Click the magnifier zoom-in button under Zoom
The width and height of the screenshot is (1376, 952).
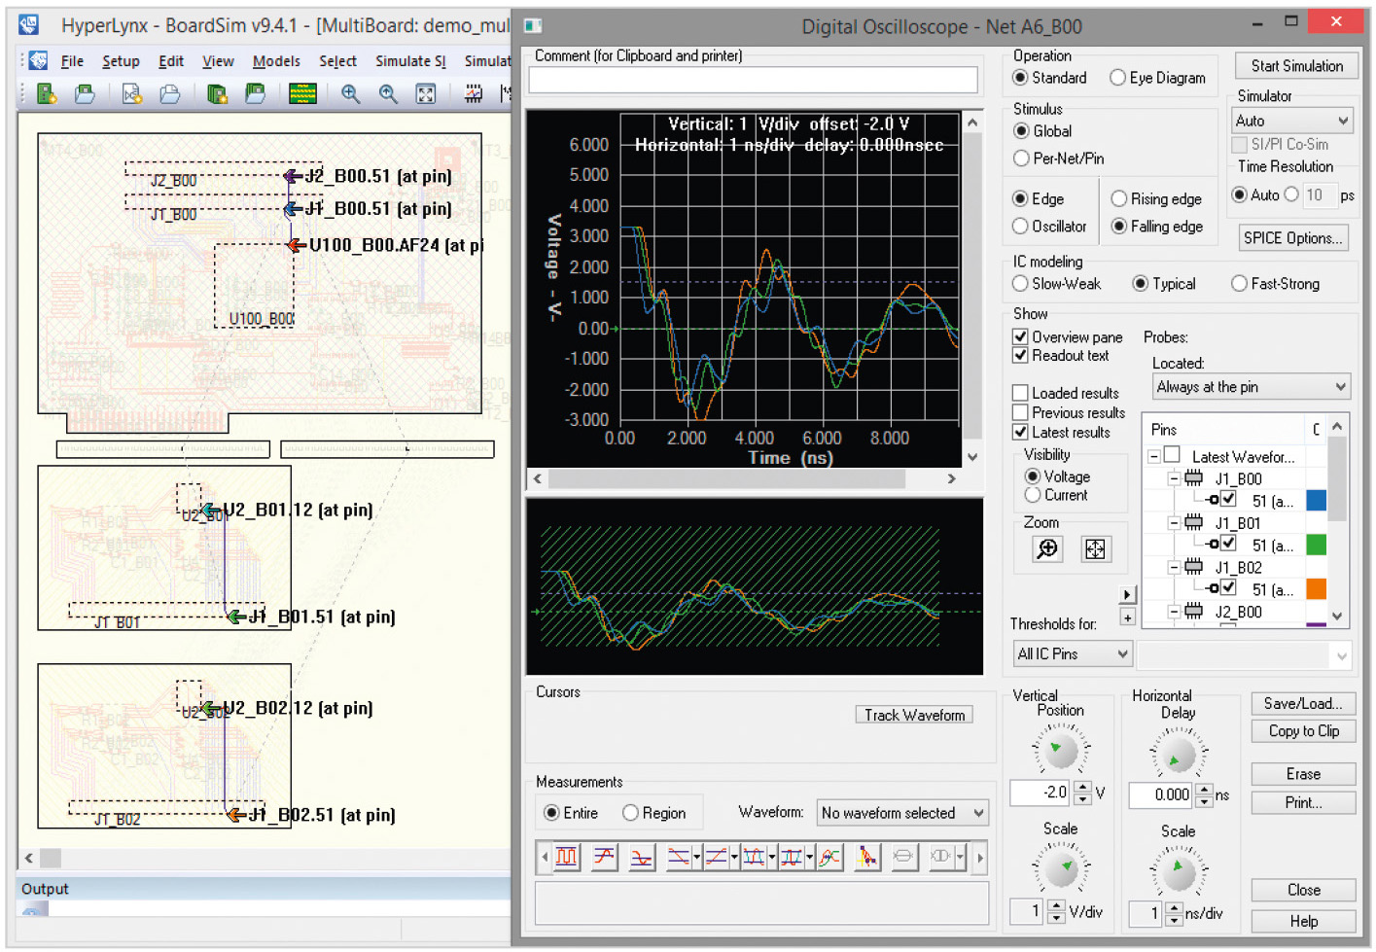tap(1047, 549)
